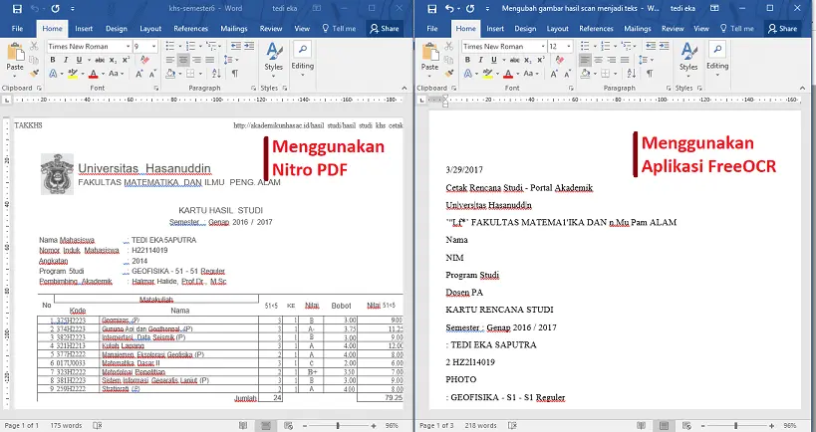816x432 pixels.
Task: Save the khs-semester6 document via floppy icon
Action: pyautogui.click(x=17, y=8)
